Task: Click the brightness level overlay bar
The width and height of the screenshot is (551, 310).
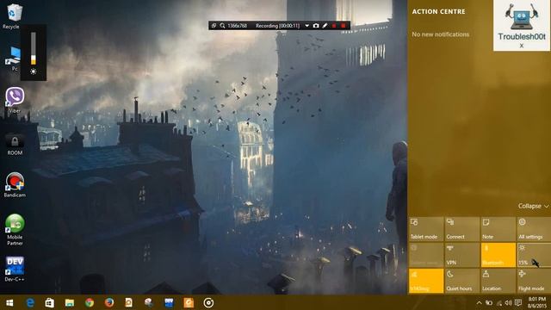Action: [33, 48]
